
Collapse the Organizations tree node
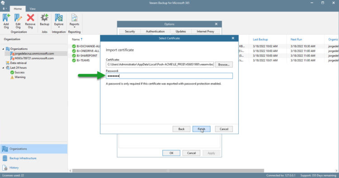pos(3,49)
